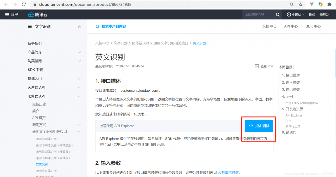Image resolution: width=336 pixels, height=177 pixels.
Task: Open 简介 sidebar item
Action: click(x=36, y=111)
